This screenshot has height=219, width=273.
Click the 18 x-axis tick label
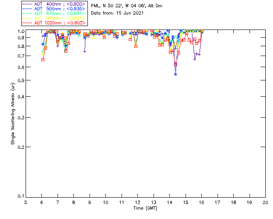point(233,202)
